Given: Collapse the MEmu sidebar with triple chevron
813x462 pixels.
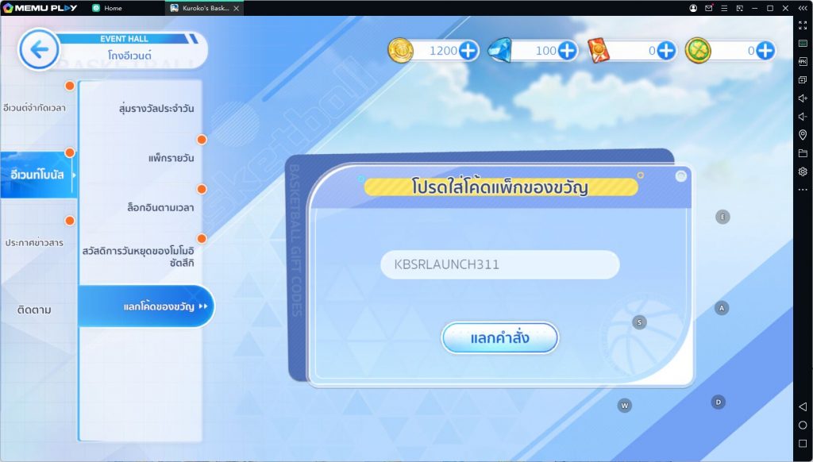Looking at the screenshot, I should (x=803, y=8).
